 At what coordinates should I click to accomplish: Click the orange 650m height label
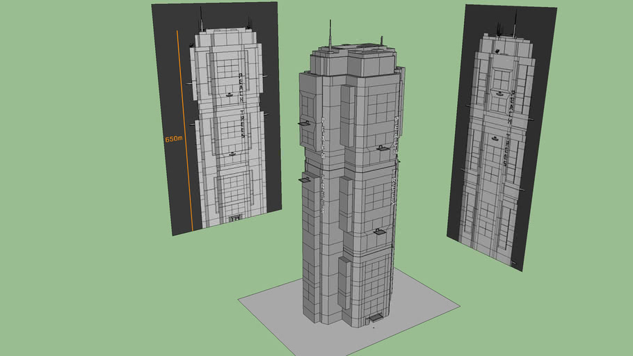tap(173, 139)
